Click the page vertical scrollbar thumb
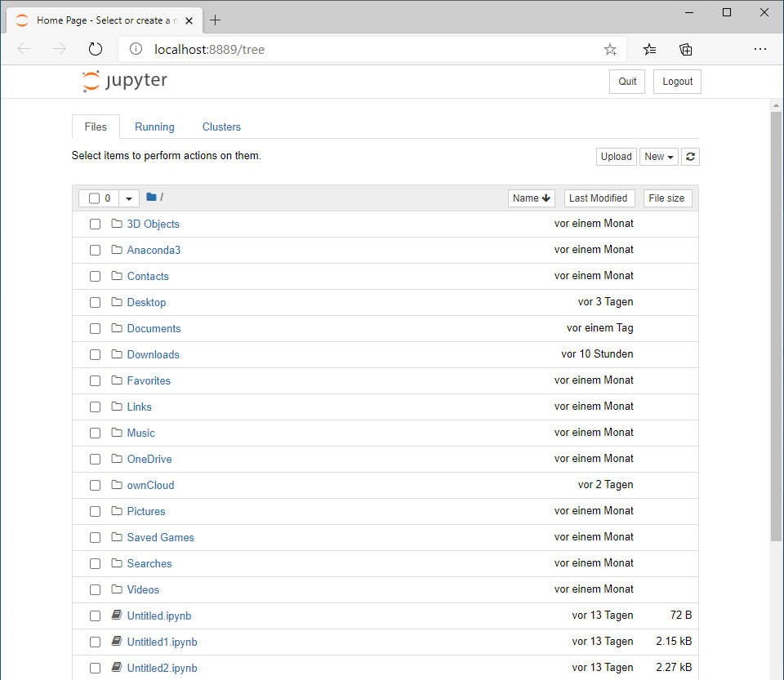The width and height of the screenshot is (784, 680). (776, 326)
